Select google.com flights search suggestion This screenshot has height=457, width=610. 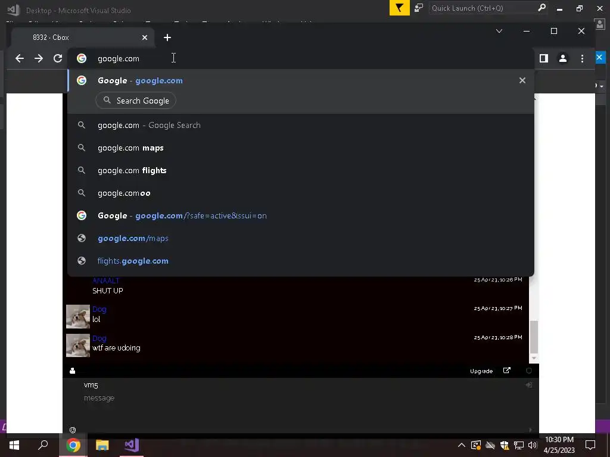pyautogui.click(x=301, y=170)
